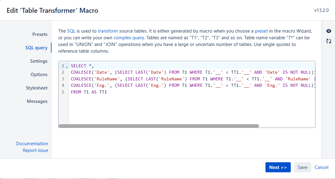
Task: Cancel the macro editing dialog
Action: tap(321, 167)
